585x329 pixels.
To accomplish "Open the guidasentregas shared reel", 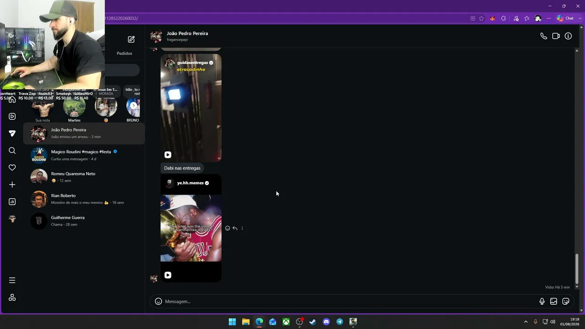I will [x=191, y=108].
